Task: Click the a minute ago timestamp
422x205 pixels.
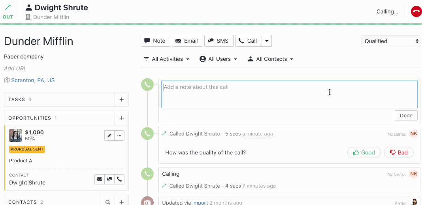Action: click(258, 134)
